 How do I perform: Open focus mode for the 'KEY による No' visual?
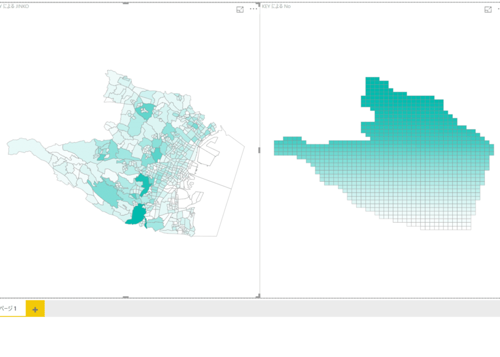pos(488,10)
